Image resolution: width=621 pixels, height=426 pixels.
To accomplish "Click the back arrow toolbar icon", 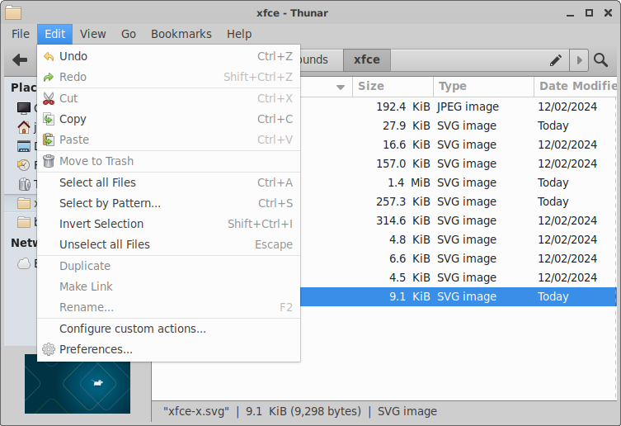I will point(20,60).
